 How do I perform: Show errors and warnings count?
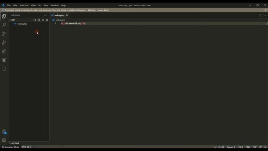tap(26, 147)
